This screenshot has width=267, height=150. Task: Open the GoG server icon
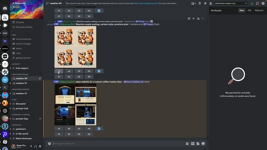coord(5,33)
